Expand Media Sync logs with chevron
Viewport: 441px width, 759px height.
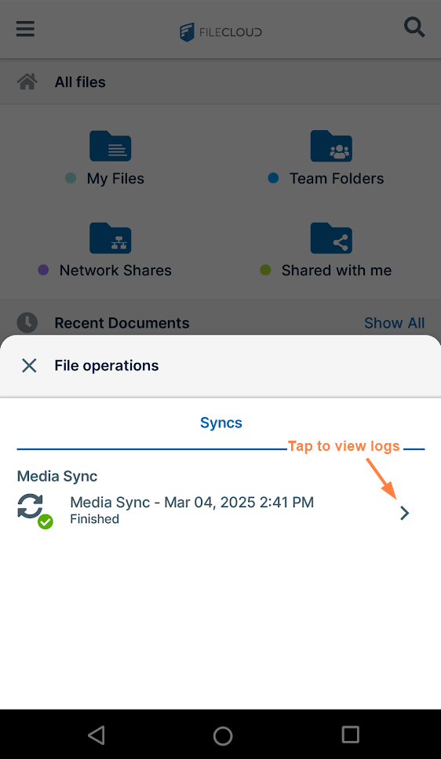point(405,513)
